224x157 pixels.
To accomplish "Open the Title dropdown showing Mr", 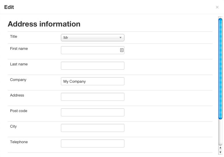I will pos(92,38).
